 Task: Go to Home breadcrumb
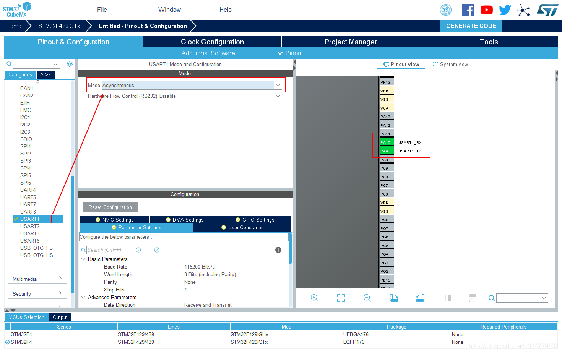pos(14,26)
